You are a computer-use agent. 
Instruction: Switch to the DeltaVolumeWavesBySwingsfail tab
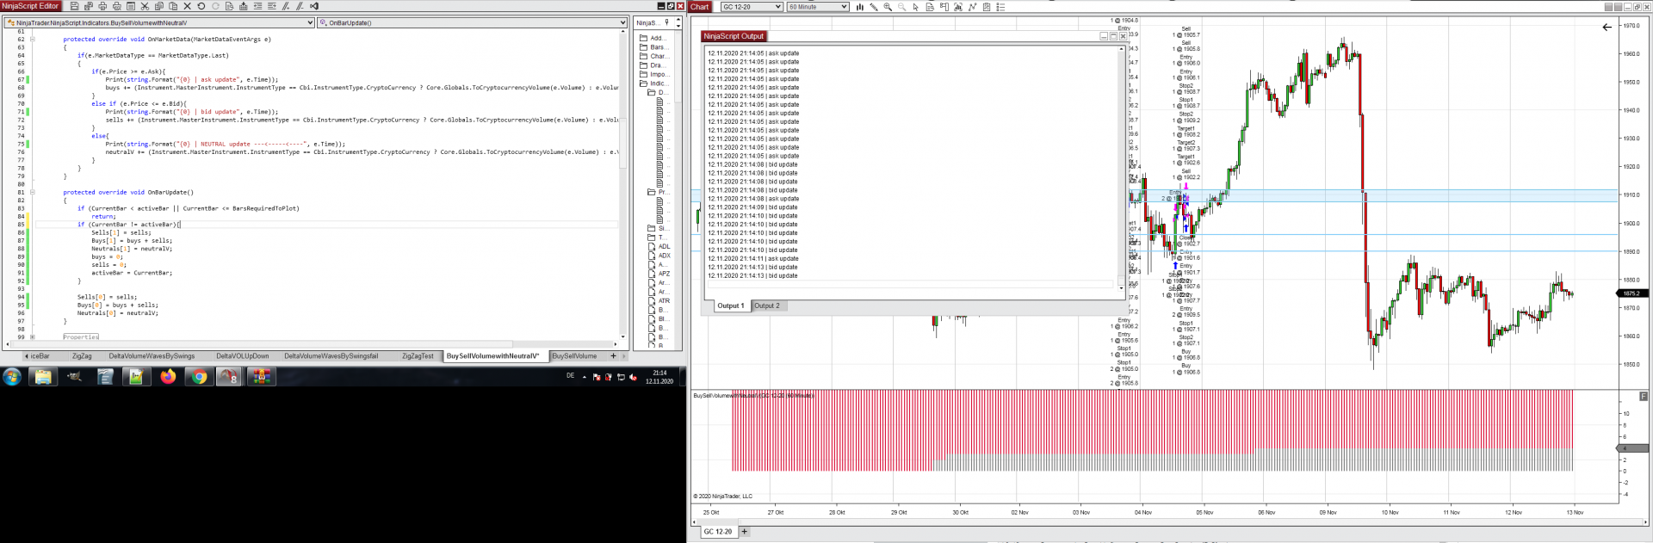pyautogui.click(x=331, y=356)
